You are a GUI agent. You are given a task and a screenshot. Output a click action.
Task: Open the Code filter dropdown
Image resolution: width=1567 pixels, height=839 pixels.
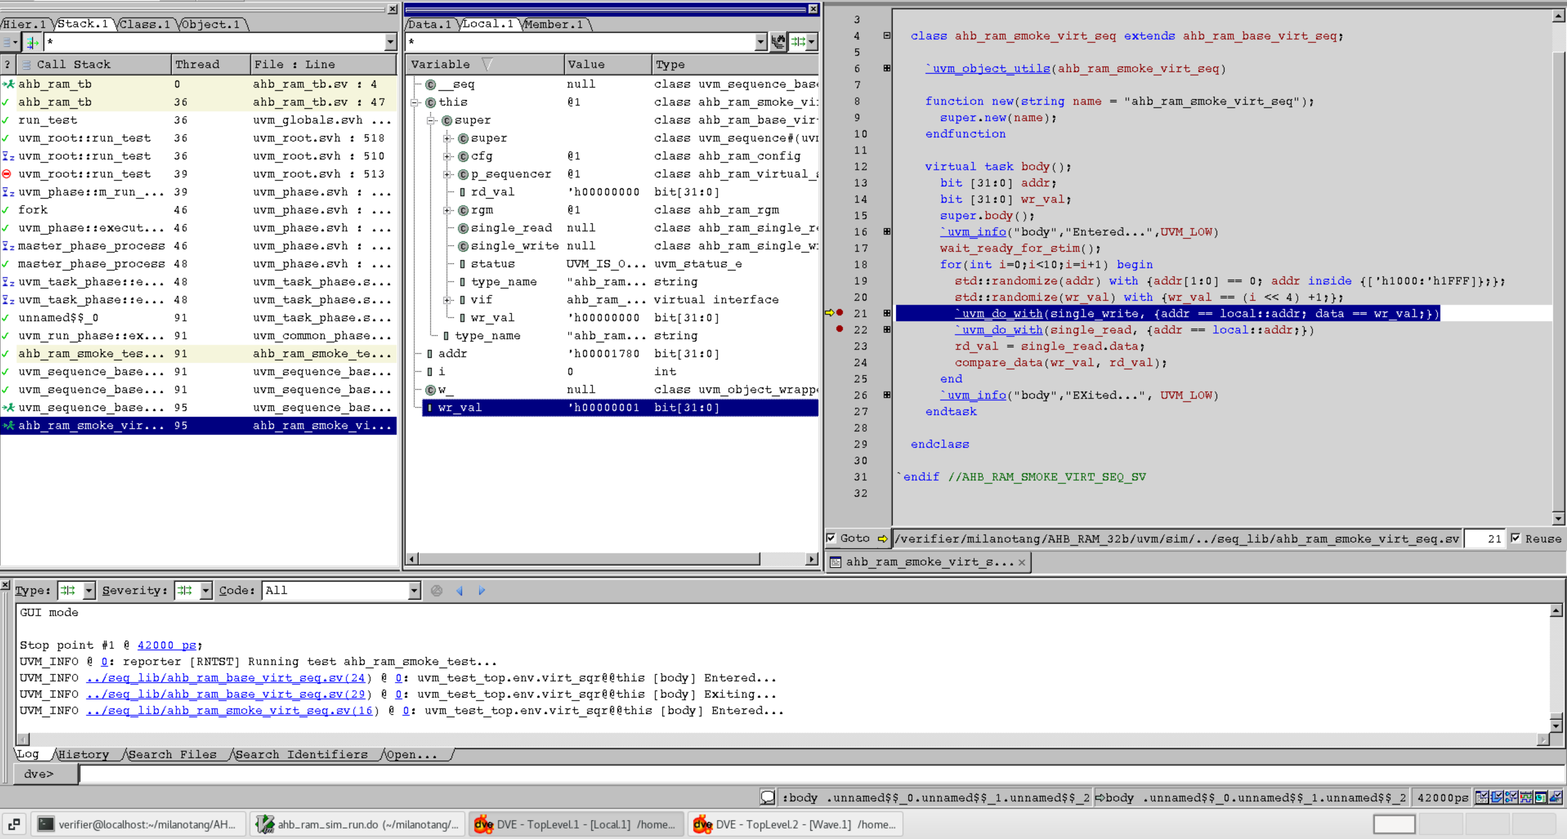[414, 590]
